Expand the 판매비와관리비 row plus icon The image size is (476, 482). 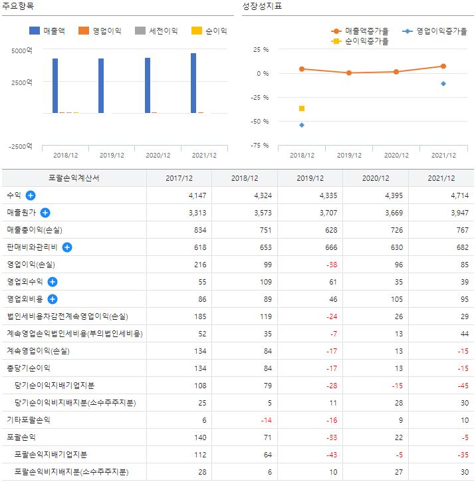(x=67, y=247)
